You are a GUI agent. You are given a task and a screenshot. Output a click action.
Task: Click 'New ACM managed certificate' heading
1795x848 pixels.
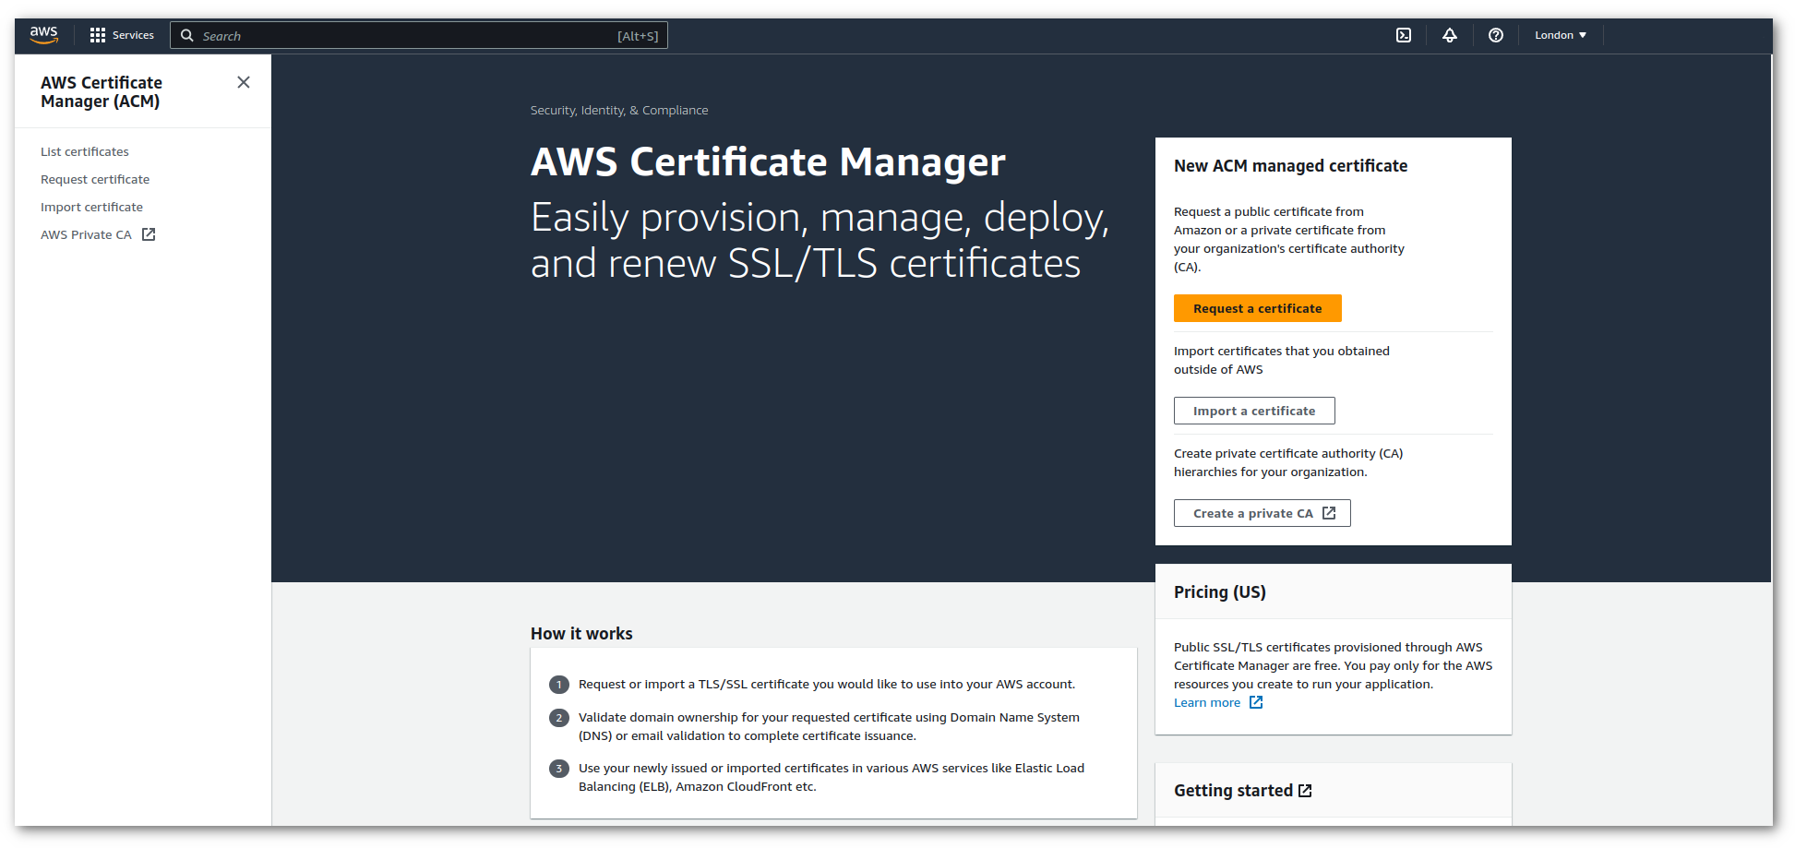coord(1290,166)
